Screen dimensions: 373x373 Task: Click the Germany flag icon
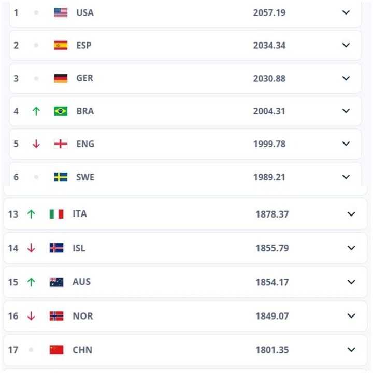tap(61, 78)
